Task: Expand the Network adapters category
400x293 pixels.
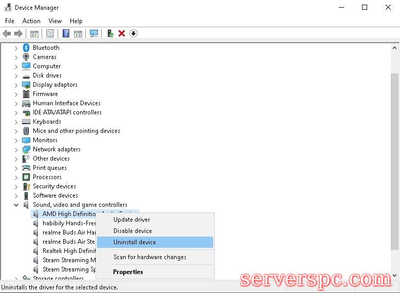Action: 16,149
